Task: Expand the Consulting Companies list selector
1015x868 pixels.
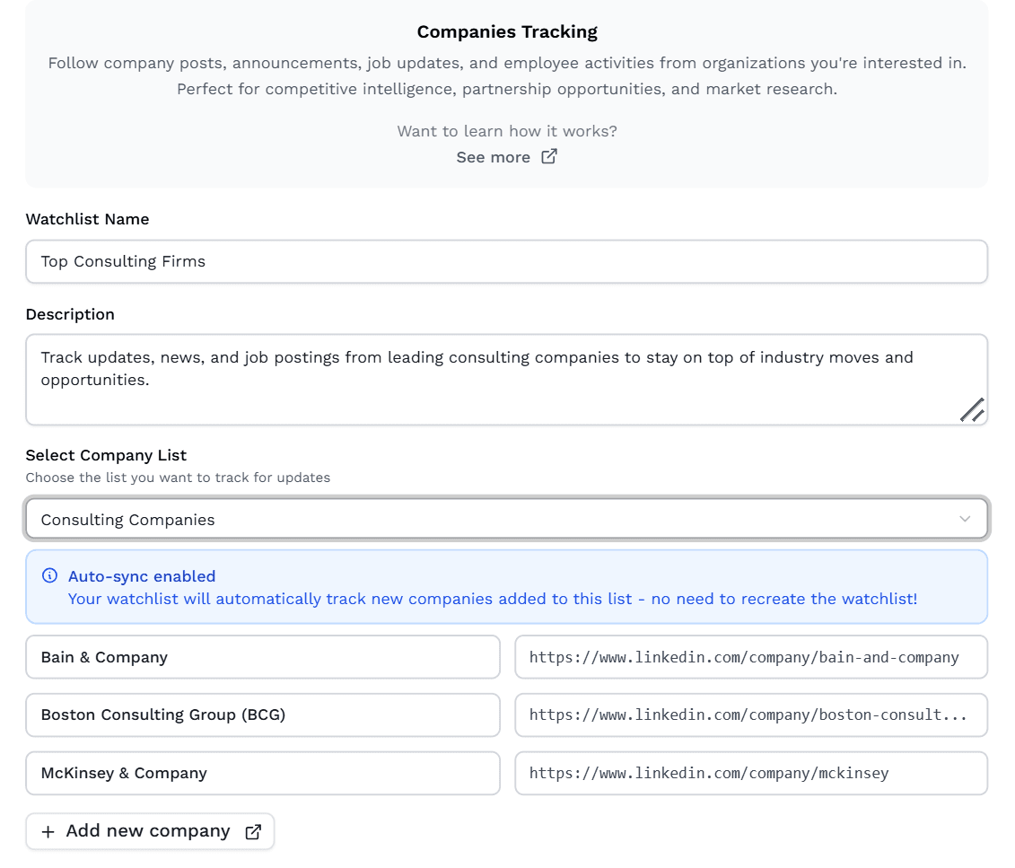Action: pyautogui.click(x=507, y=518)
